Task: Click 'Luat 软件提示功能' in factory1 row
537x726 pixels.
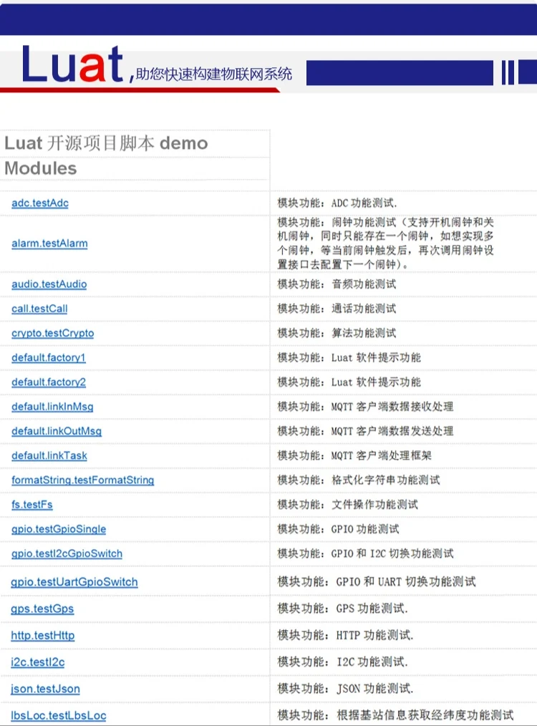Action: click(376, 357)
